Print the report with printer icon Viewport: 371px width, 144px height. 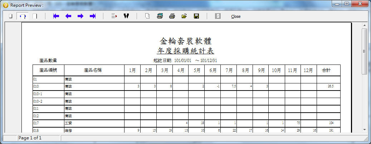172,16
